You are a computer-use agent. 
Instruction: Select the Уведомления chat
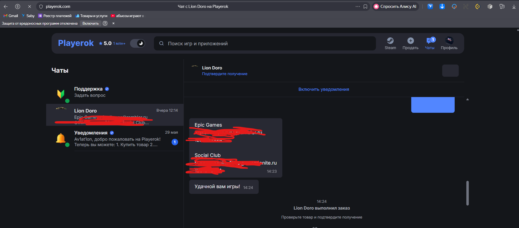pos(115,139)
